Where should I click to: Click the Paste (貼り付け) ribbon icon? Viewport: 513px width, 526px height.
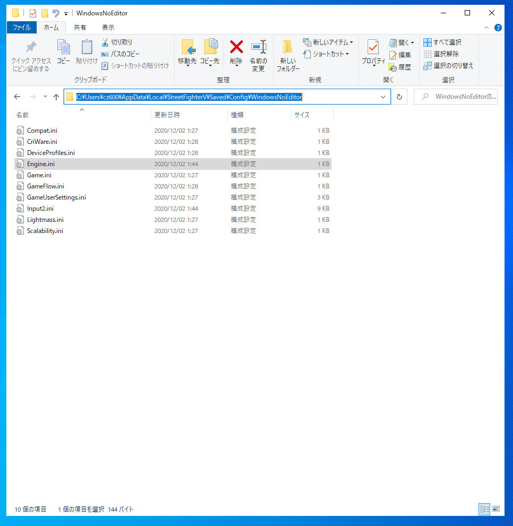click(x=86, y=51)
